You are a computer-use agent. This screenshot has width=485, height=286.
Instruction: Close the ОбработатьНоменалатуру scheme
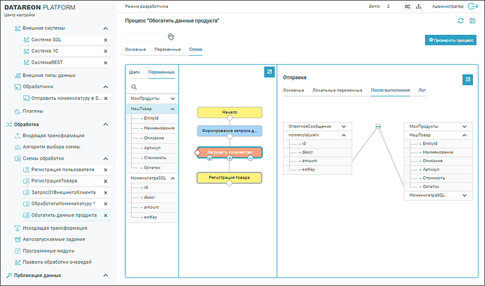[x=105, y=204]
